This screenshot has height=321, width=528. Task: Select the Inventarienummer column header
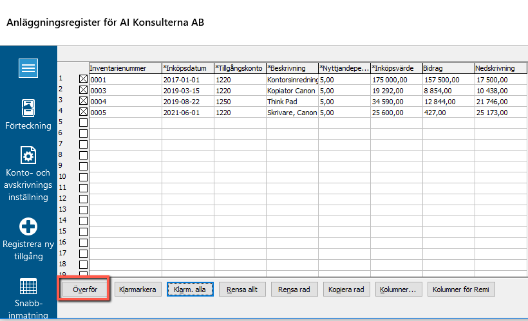pyautogui.click(x=126, y=68)
